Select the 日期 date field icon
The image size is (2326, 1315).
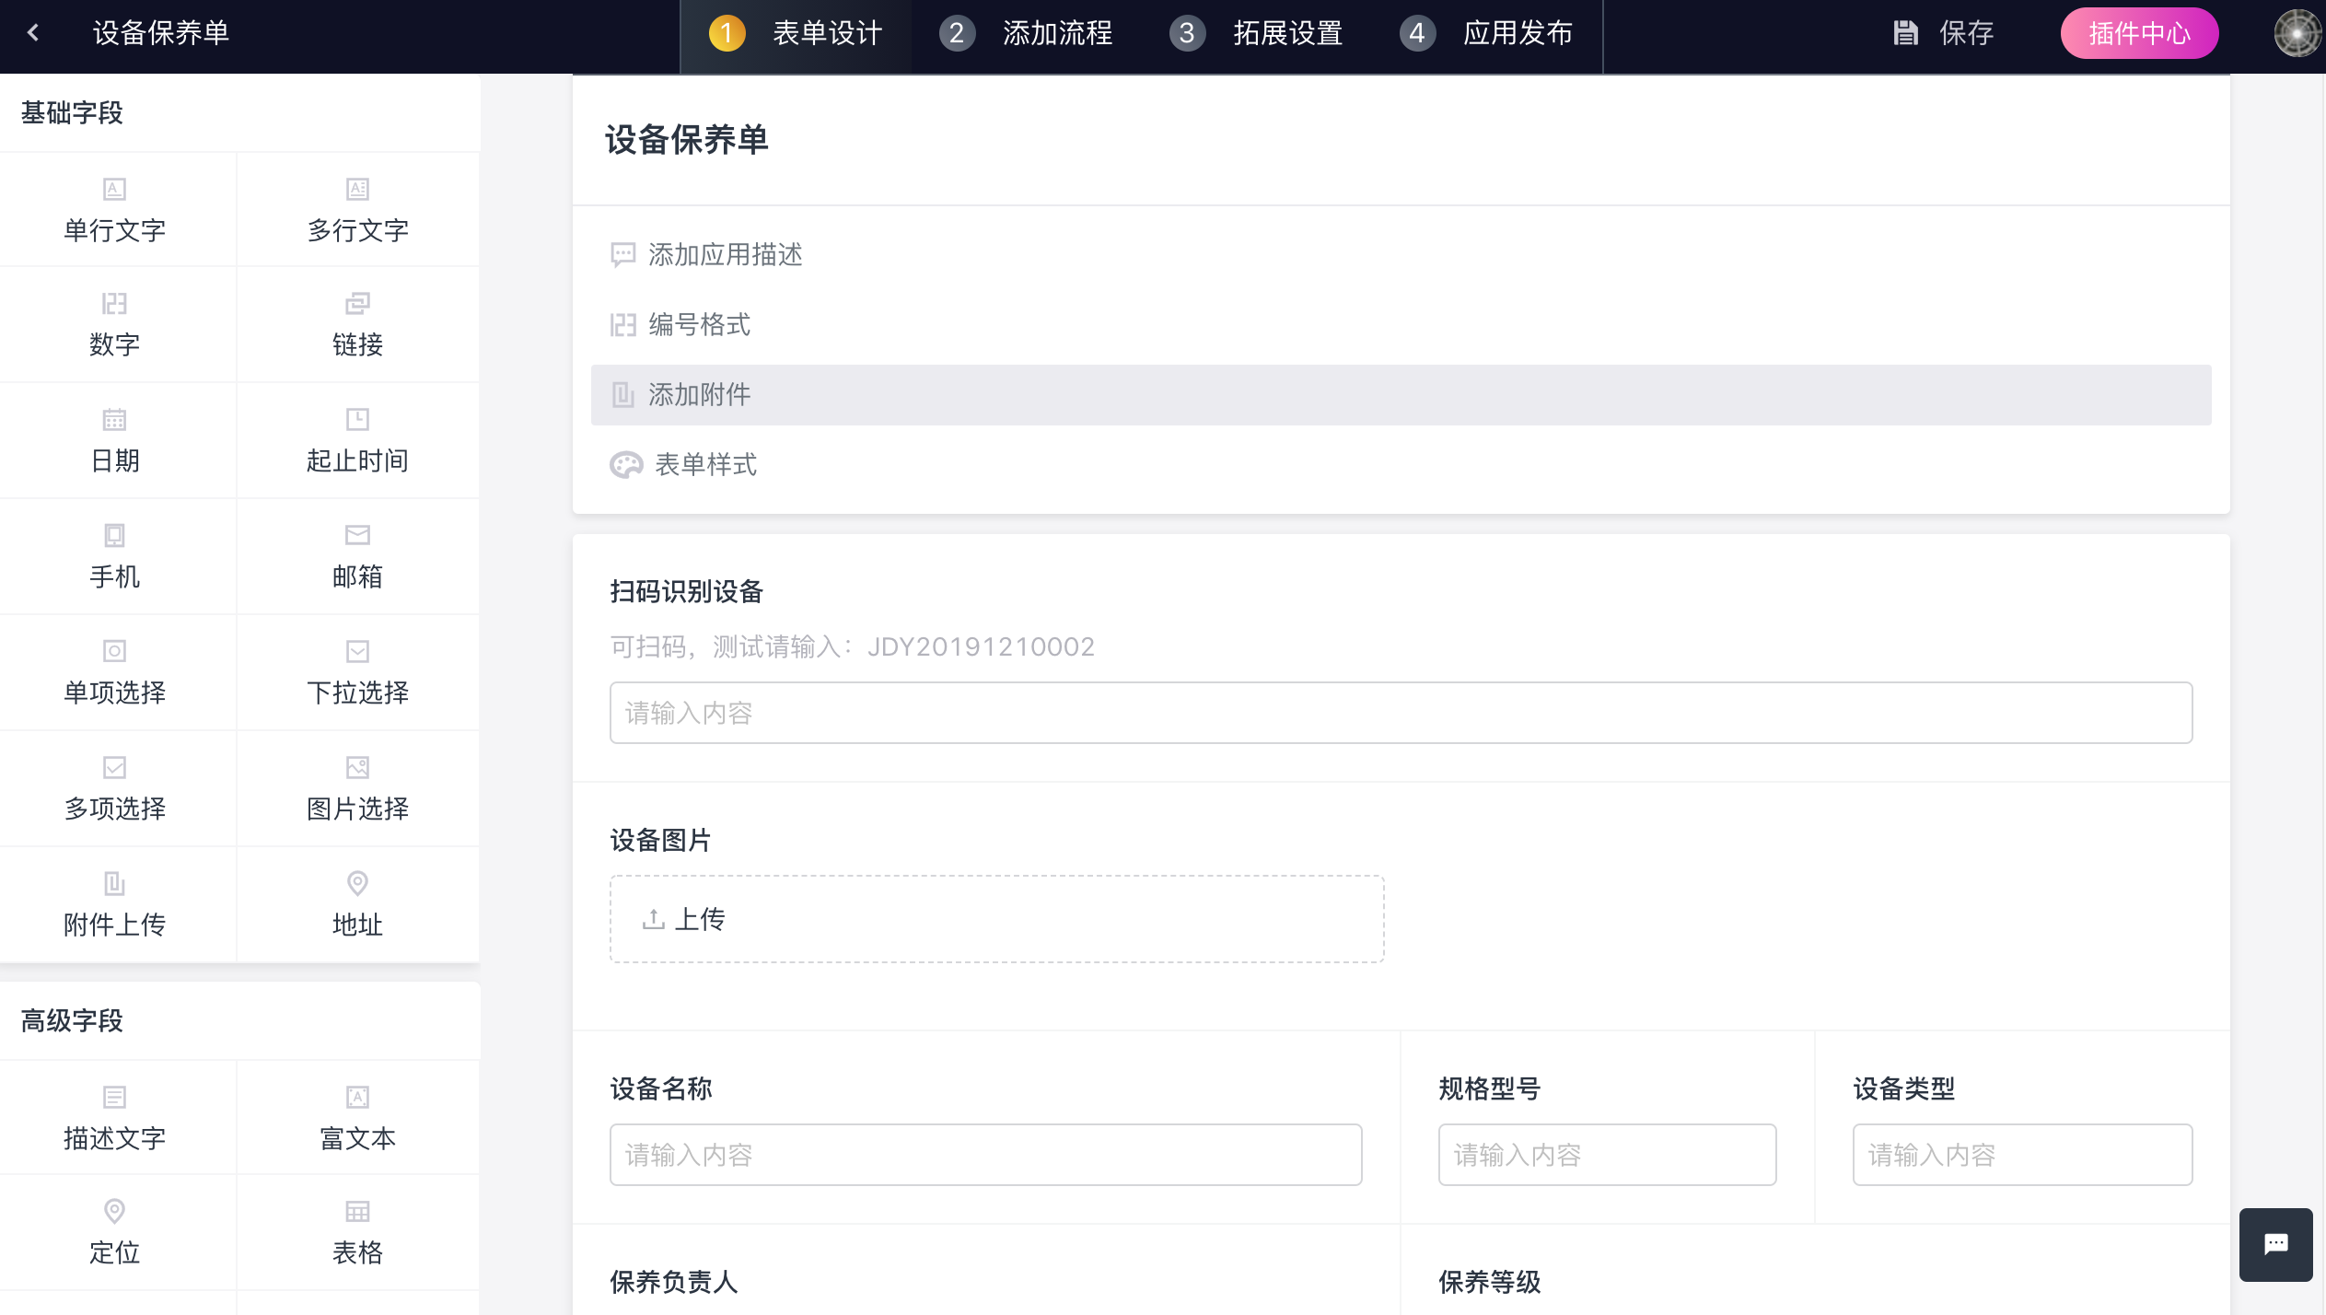(114, 420)
